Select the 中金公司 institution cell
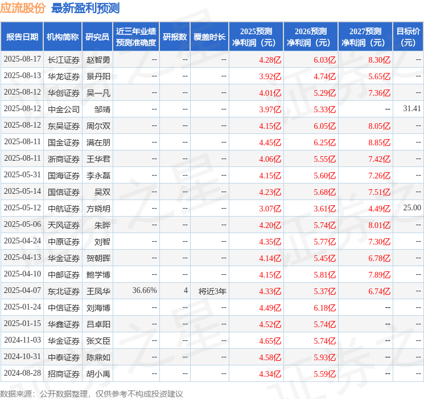The image size is (424, 399). [x=64, y=109]
